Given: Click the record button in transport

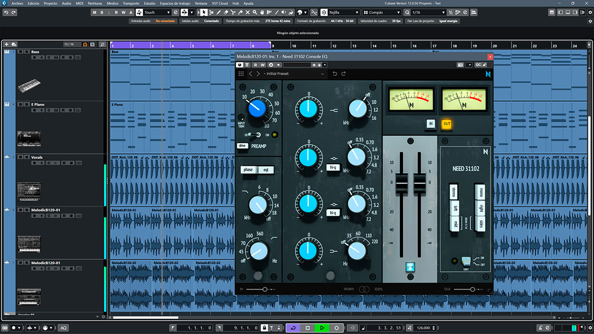Looking at the screenshot, I should [337, 328].
